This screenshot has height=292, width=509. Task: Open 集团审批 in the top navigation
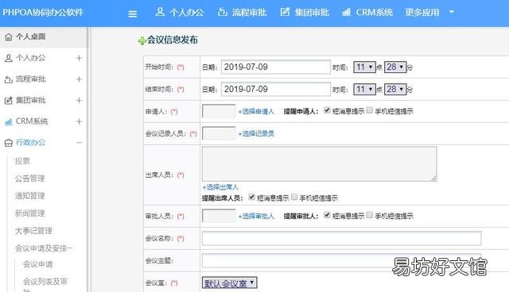[312, 13]
